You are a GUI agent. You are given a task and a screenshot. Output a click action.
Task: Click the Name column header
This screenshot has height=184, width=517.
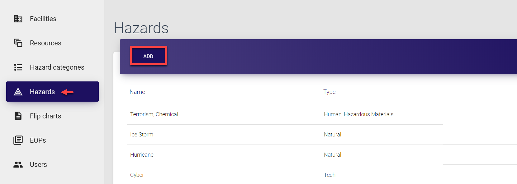point(137,92)
